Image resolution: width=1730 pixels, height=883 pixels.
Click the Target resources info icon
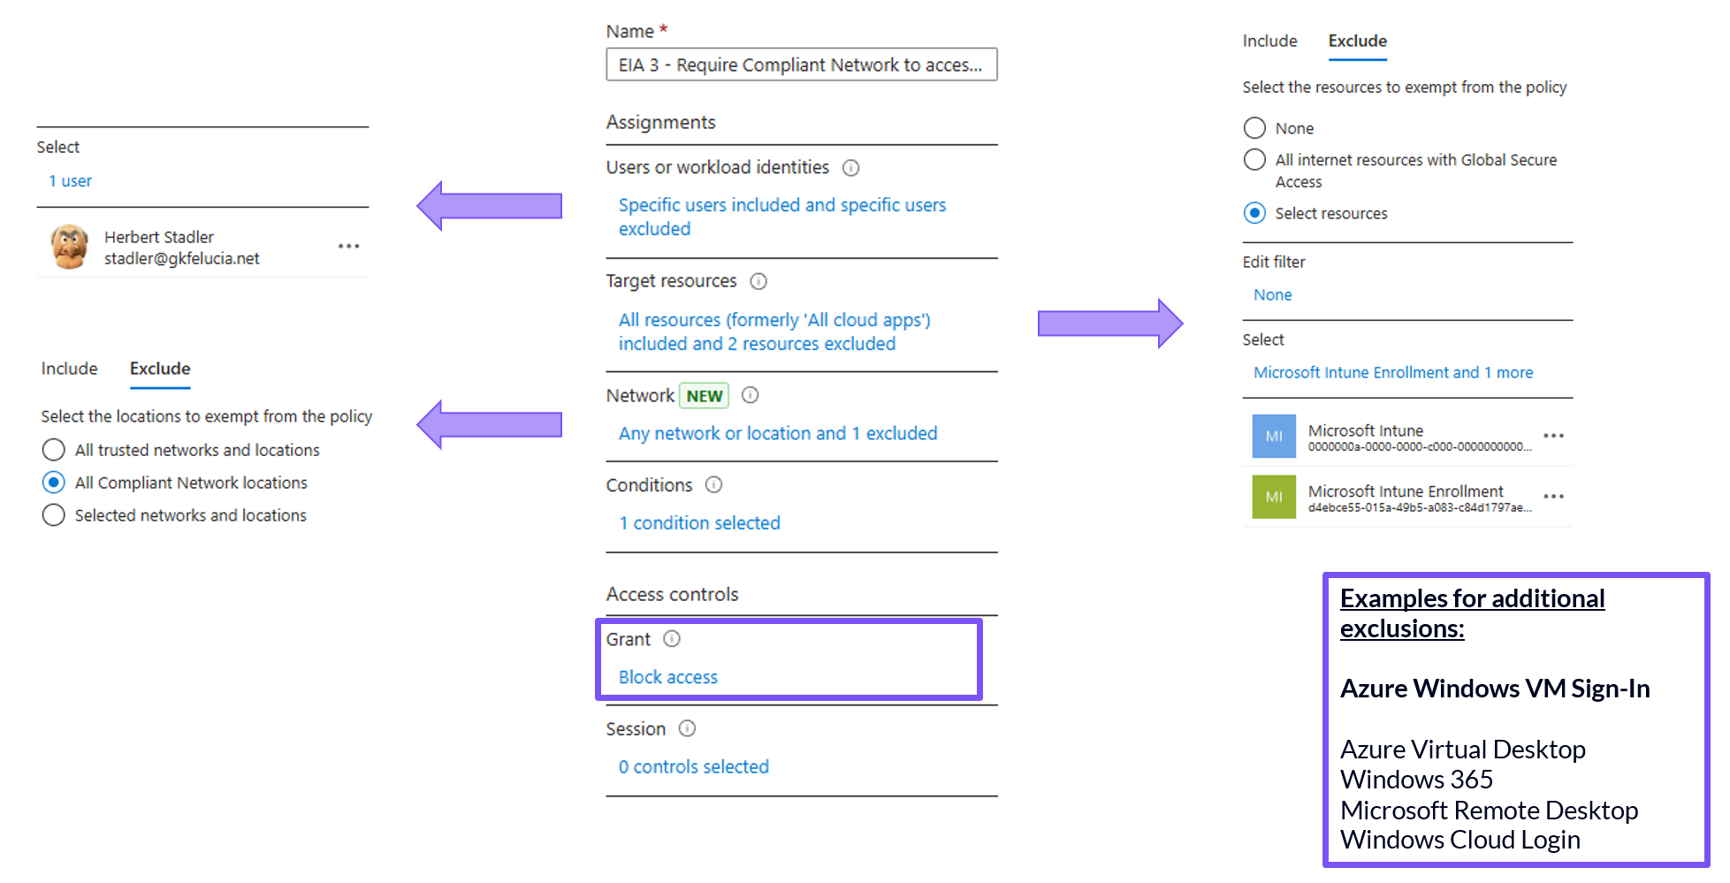(x=758, y=281)
